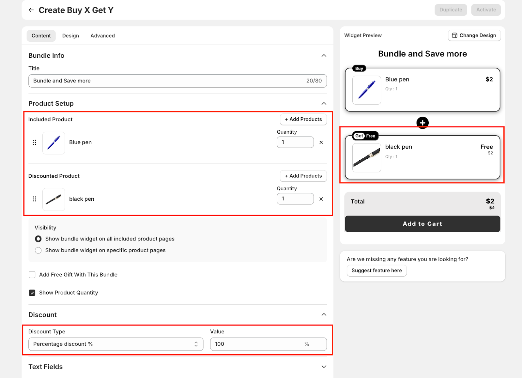The height and width of the screenshot is (378, 522).
Task: Expand the Text Fields section
Action: 324,367
